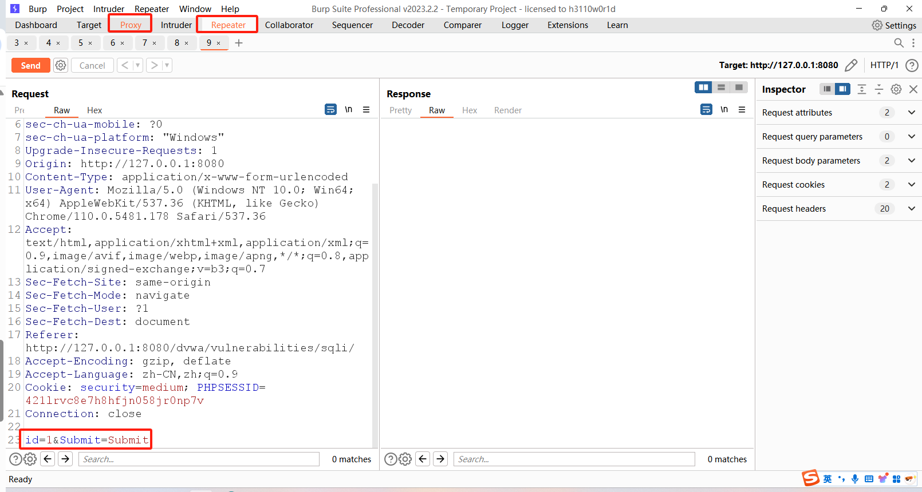Open the Project menu
The image size is (922, 492).
coord(70,9)
